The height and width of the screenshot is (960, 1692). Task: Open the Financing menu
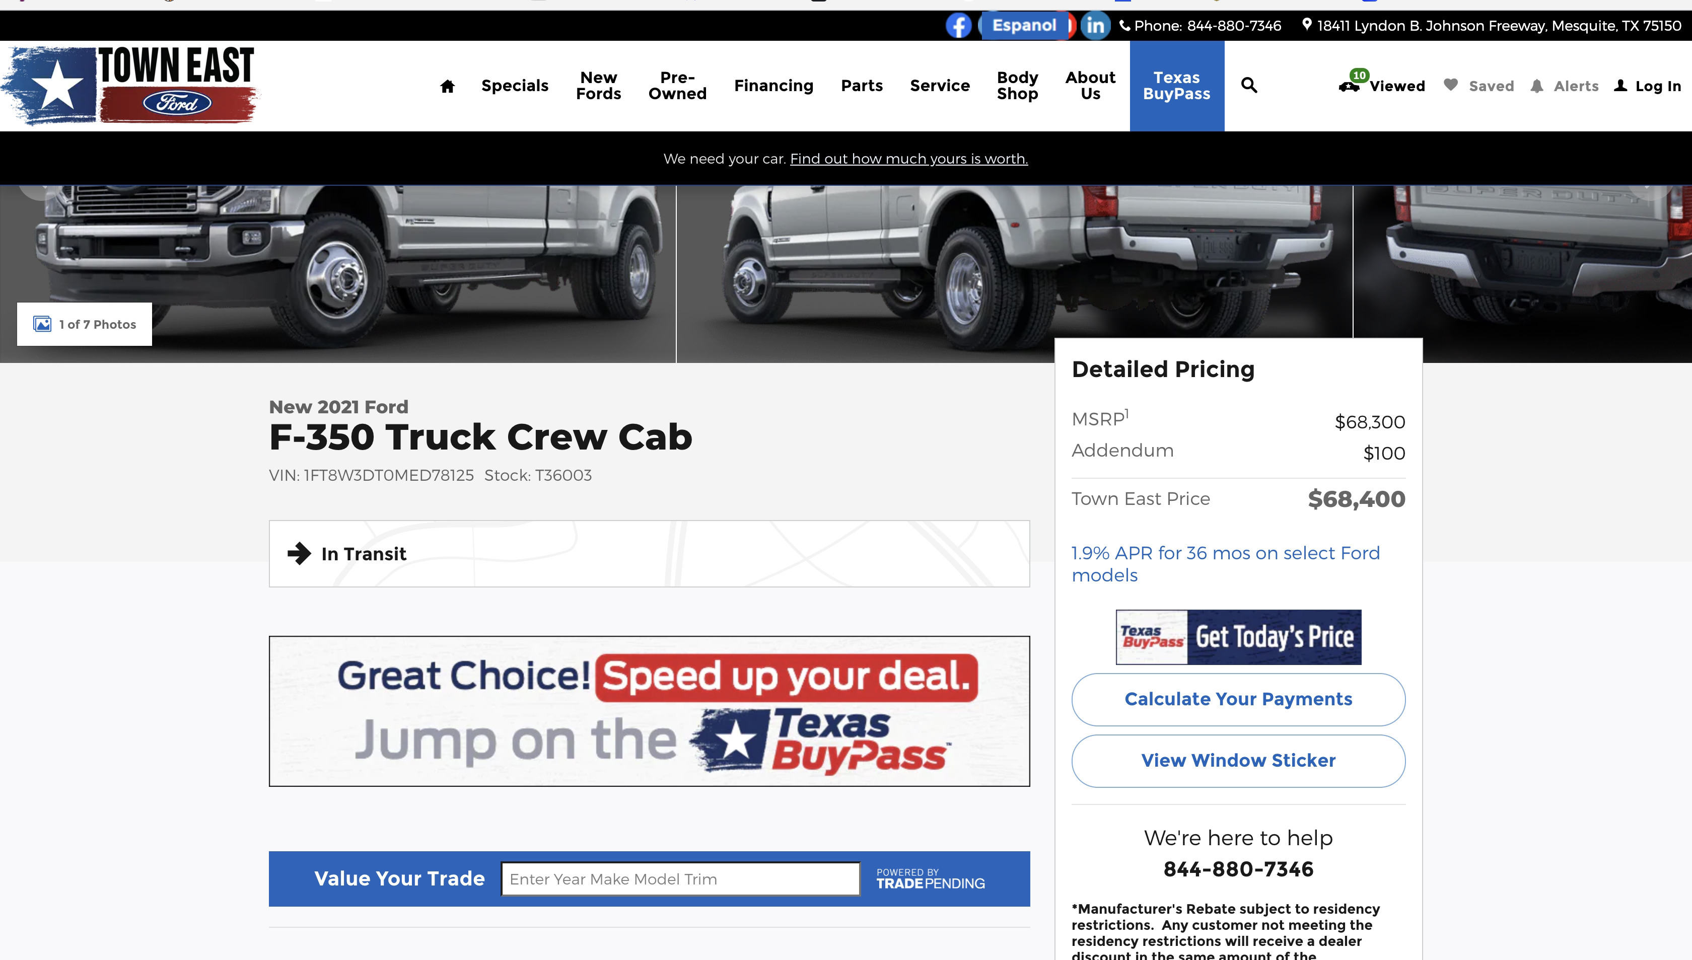click(x=773, y=86)
